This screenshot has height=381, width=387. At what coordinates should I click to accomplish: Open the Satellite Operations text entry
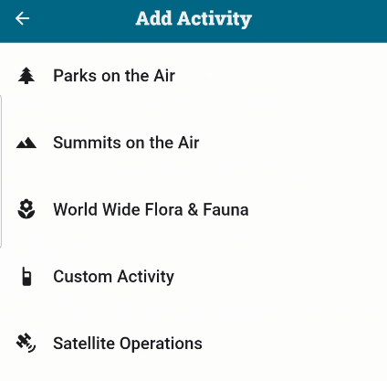coord(128,344)
